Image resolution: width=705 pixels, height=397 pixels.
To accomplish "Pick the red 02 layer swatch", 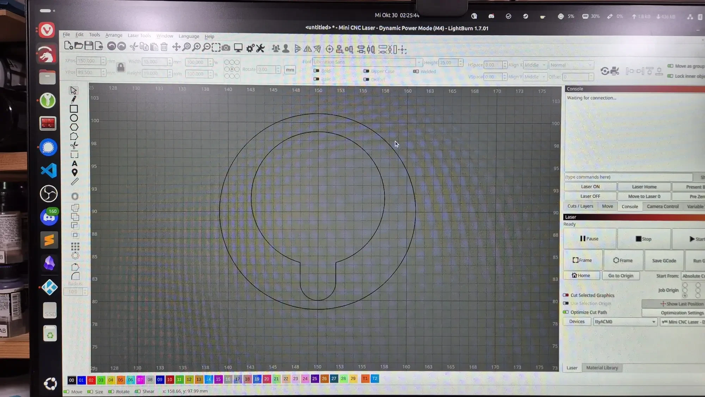I will 91,380.
